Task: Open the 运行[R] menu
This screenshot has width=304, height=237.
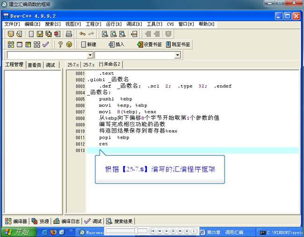Action: pyautogui.click(x=114, y=24)
